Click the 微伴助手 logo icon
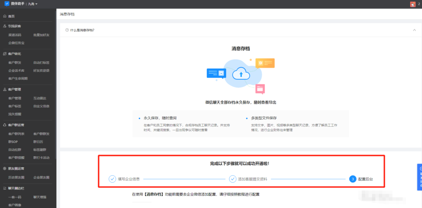The height and width of the screenshot is (208, 422). [7, 4]
